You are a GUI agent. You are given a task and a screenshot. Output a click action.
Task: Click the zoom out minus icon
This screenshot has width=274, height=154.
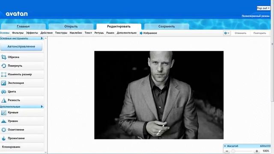[x=227, y=151]
